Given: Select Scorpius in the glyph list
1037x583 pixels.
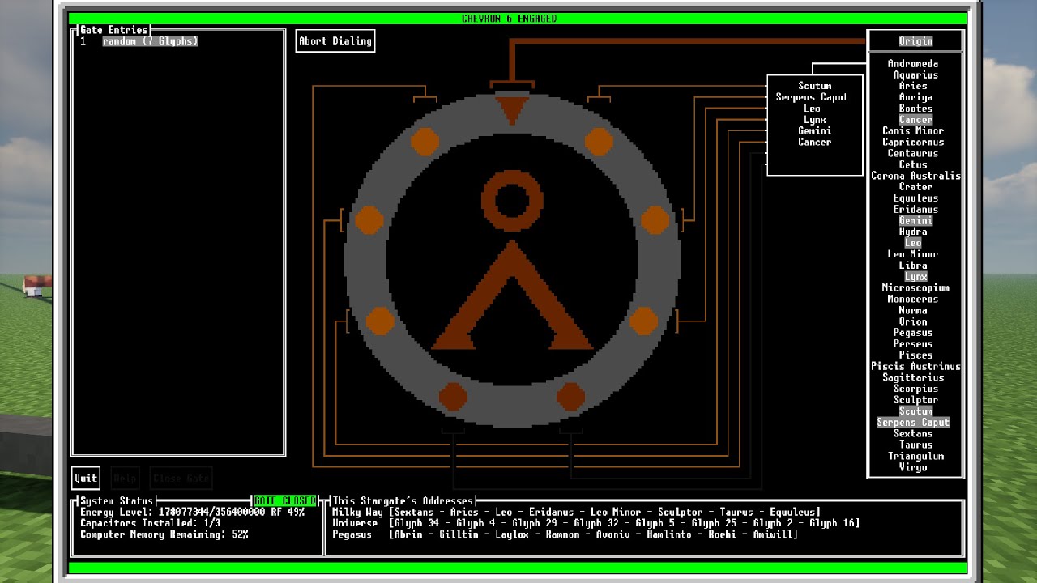Looking at the screenshot, I should 915,389.
